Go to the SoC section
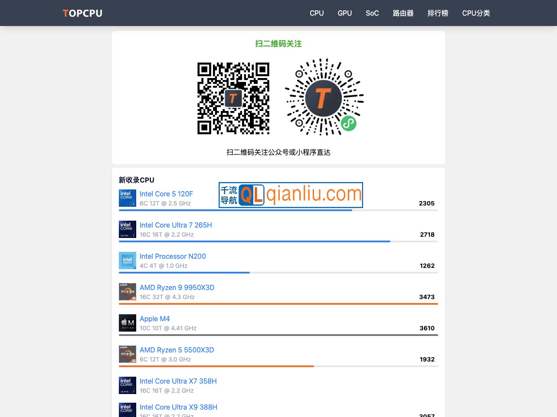This screenshot has width=557, height=417. click(x=372, y=13)
